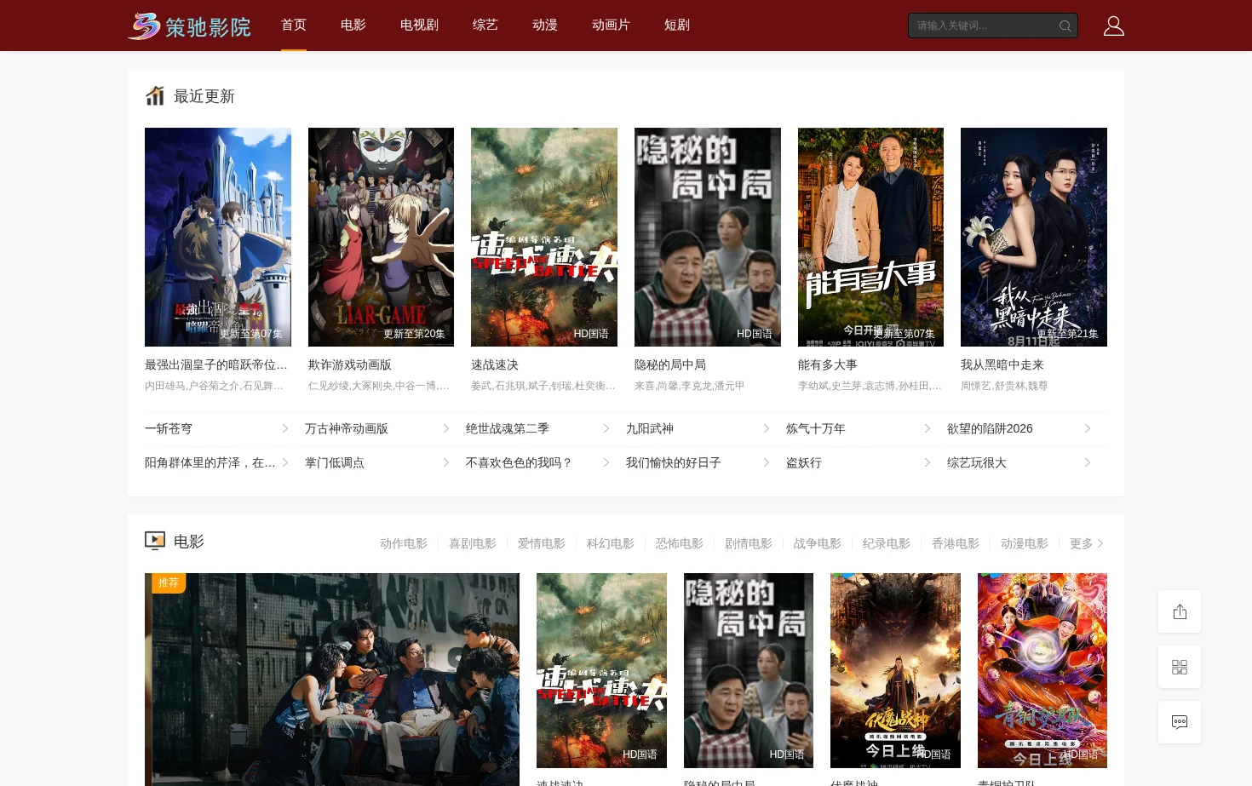1252x786 pixels.
Task: Open 盗妖行 list entry
Action: click(x=859, y=463)
